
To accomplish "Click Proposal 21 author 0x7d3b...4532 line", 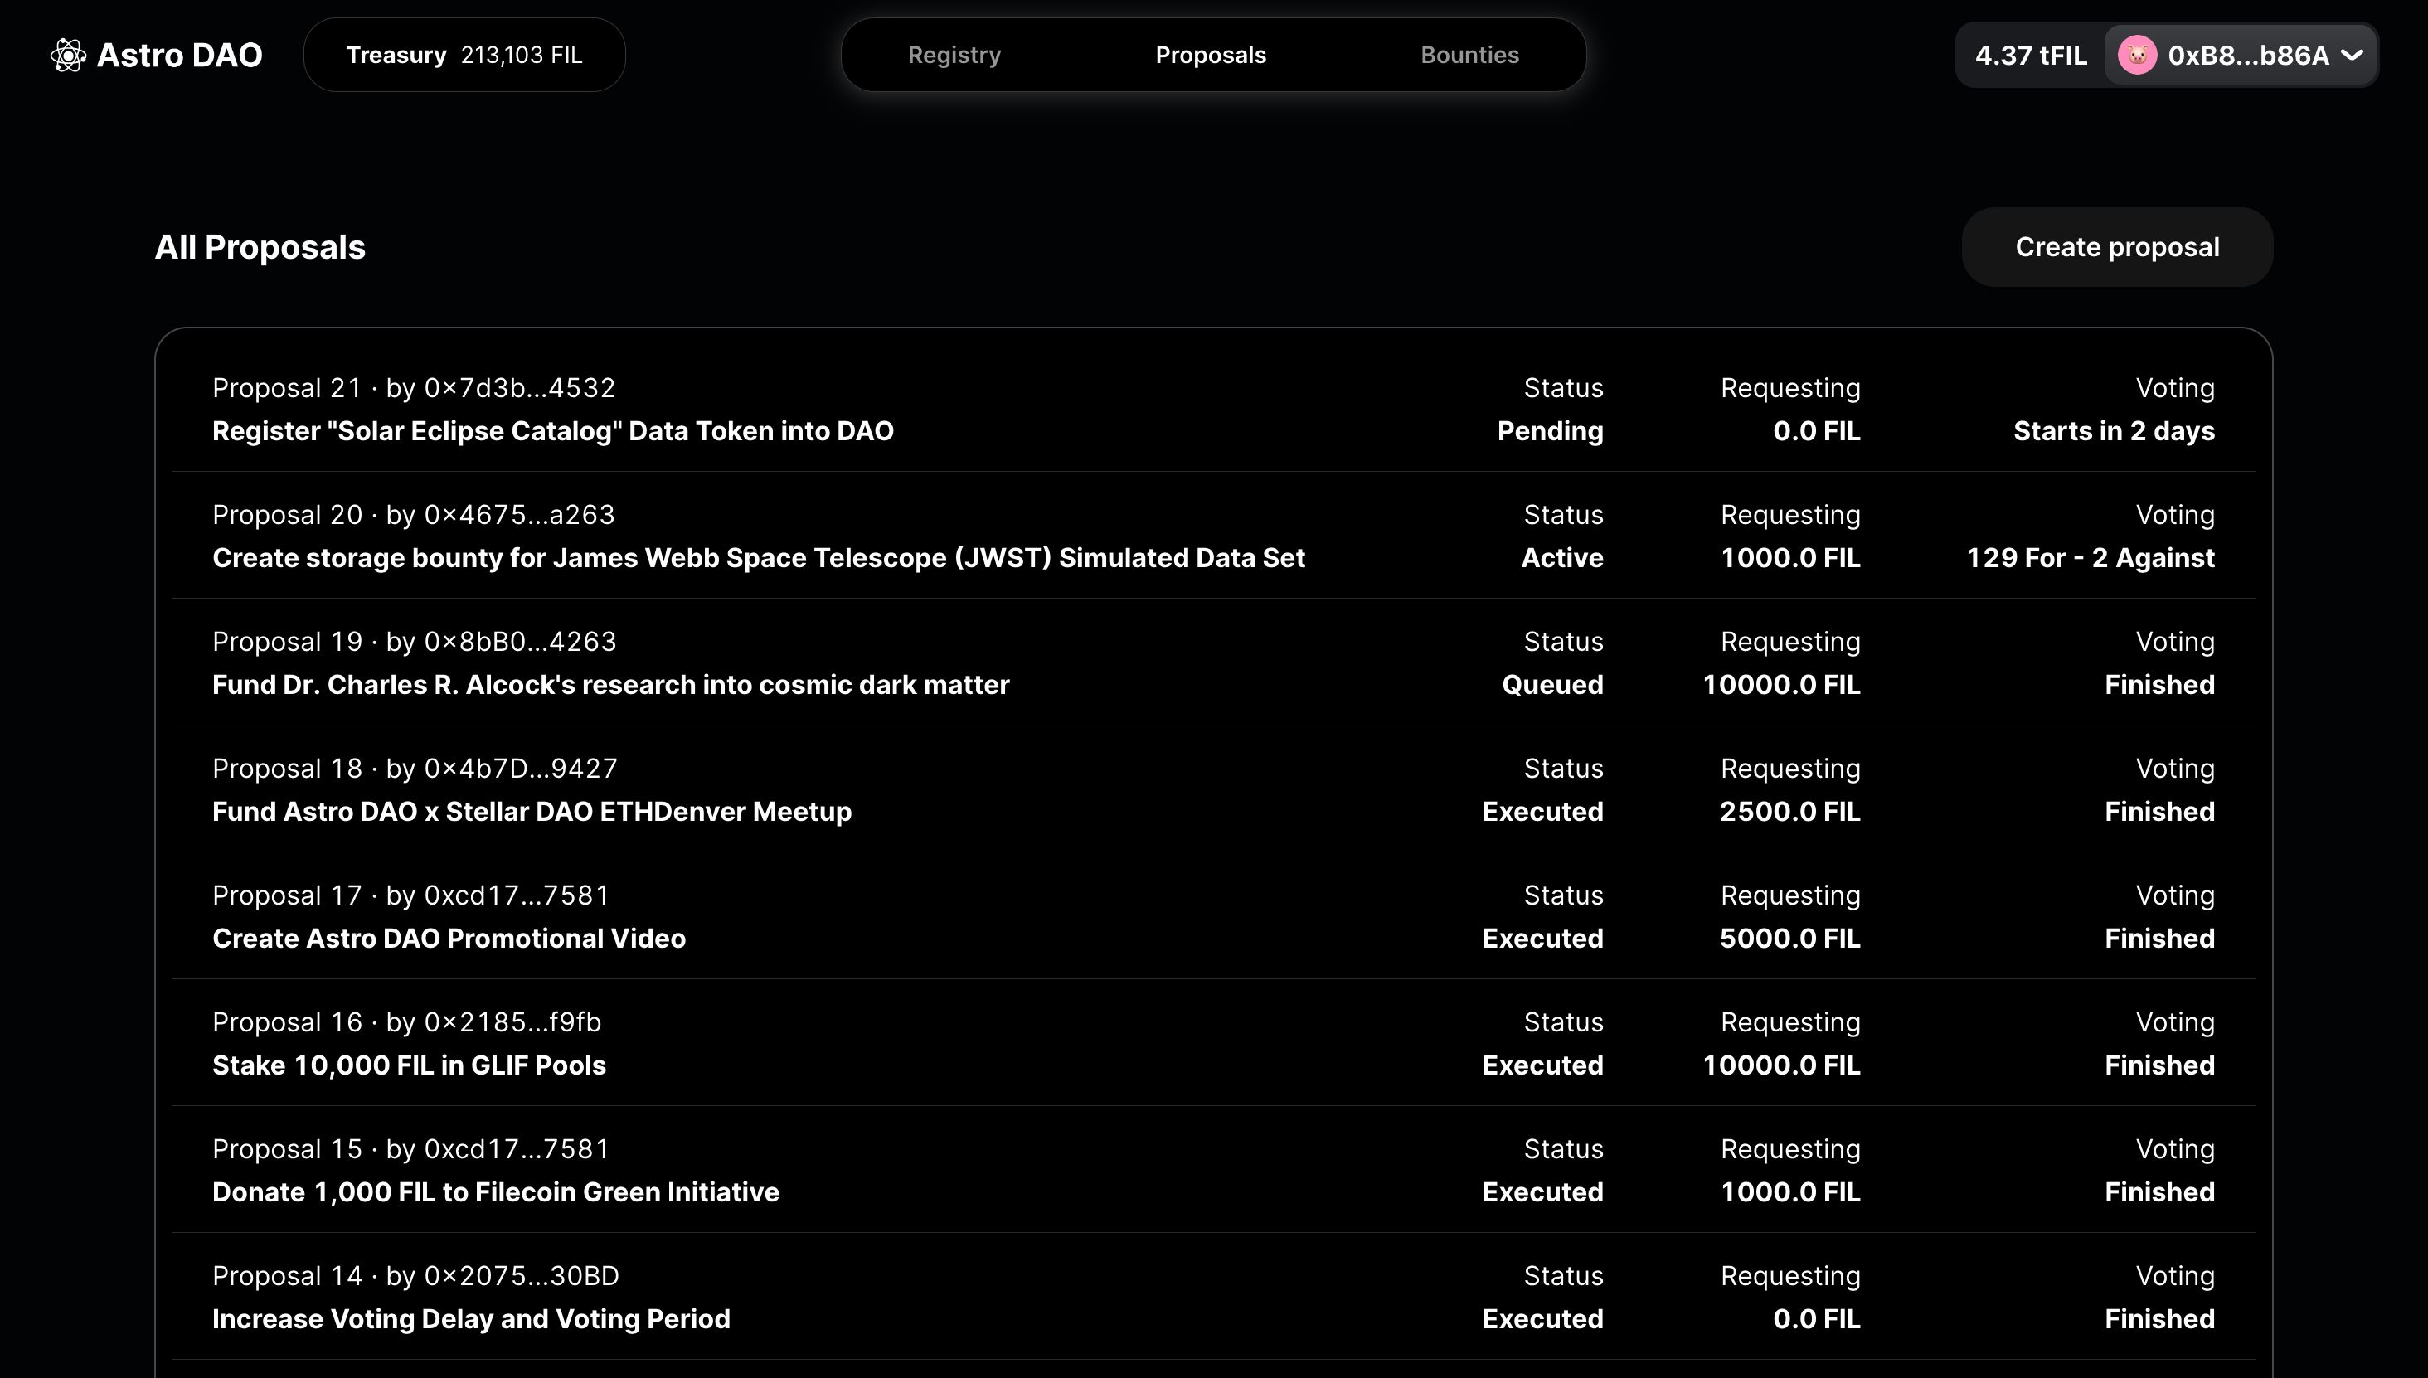I will tap(414, 388).
